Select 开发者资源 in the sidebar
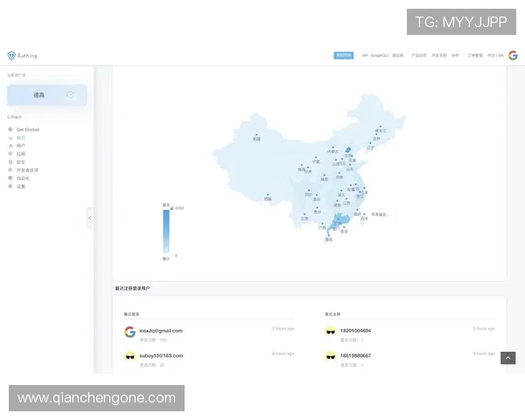525x420 pixels. click(26, 170)
